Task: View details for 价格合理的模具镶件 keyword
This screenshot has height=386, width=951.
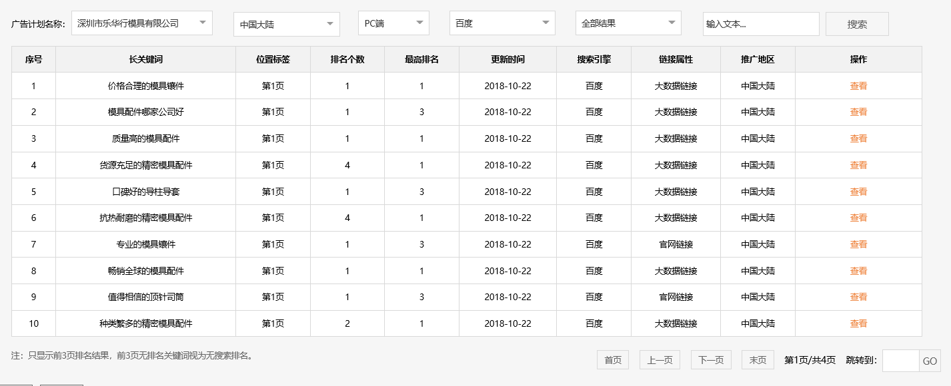Action: click(x=858, y=85)
